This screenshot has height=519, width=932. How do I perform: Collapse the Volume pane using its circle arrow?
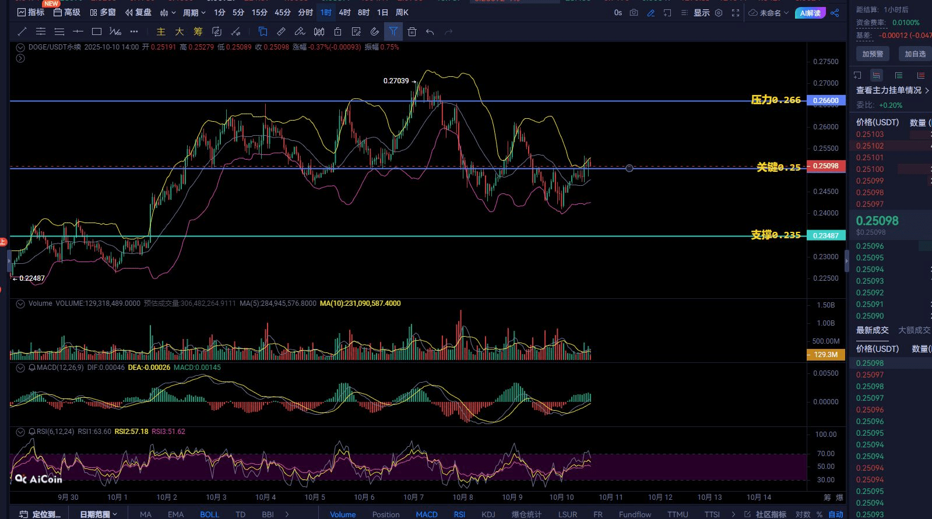[x=20, y=303]
